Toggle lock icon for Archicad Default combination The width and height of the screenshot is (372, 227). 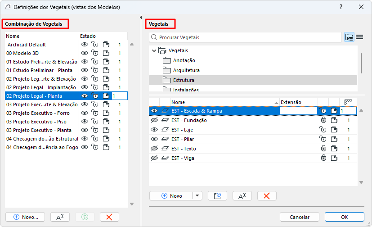[95, 45]
